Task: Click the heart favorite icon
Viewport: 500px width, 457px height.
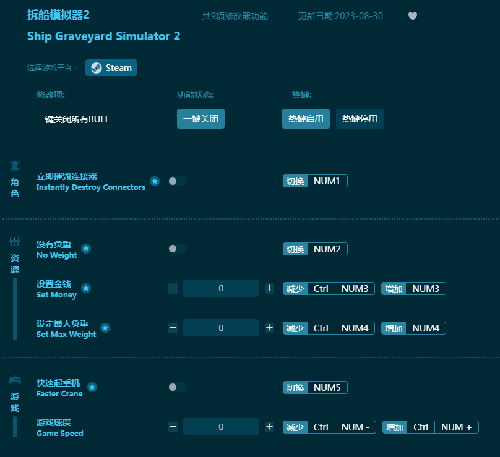Action: pyautogui.click(x=413, y=16)
